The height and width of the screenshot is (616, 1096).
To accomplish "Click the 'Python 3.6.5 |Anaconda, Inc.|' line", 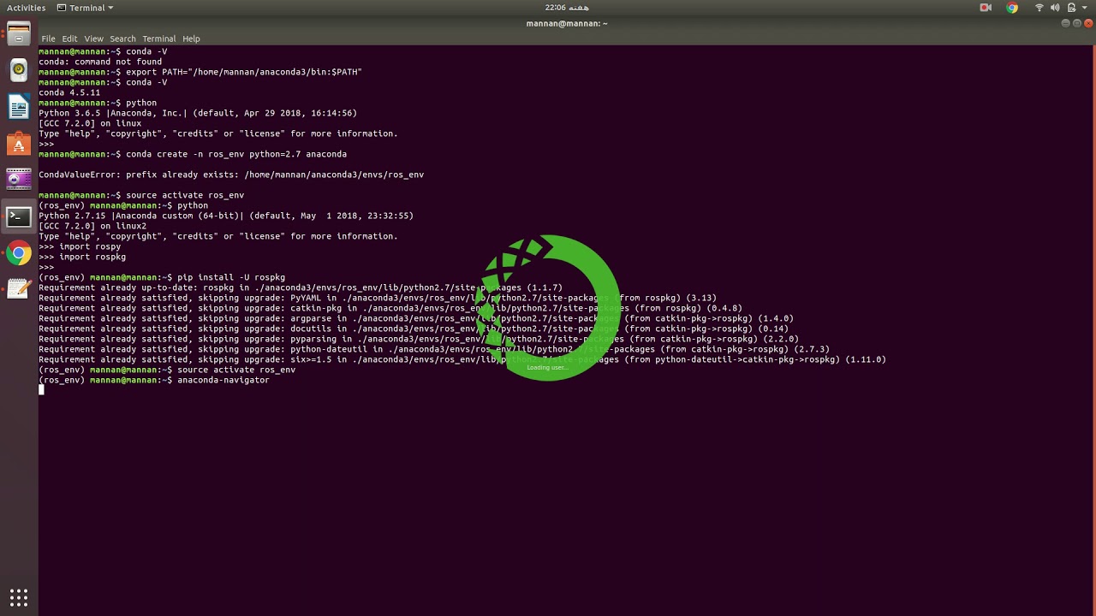I will (198, 113).
